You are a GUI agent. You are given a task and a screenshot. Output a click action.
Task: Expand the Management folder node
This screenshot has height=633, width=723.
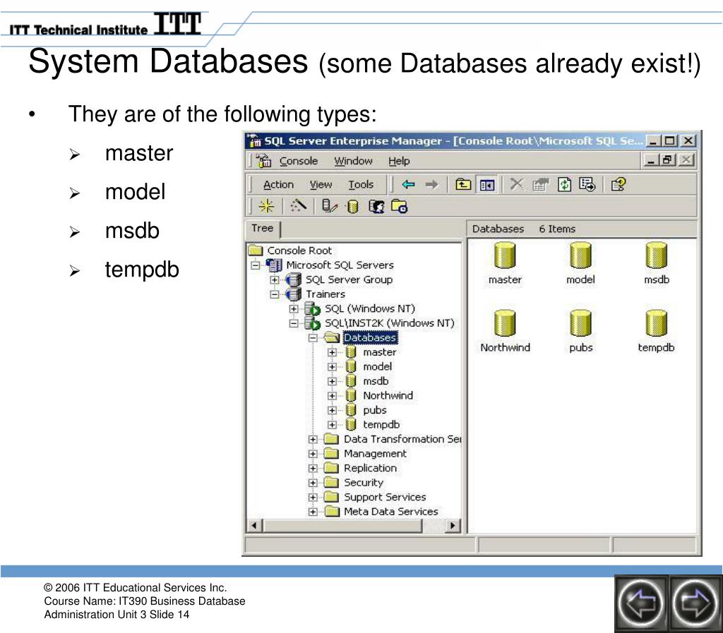[313, 454]
